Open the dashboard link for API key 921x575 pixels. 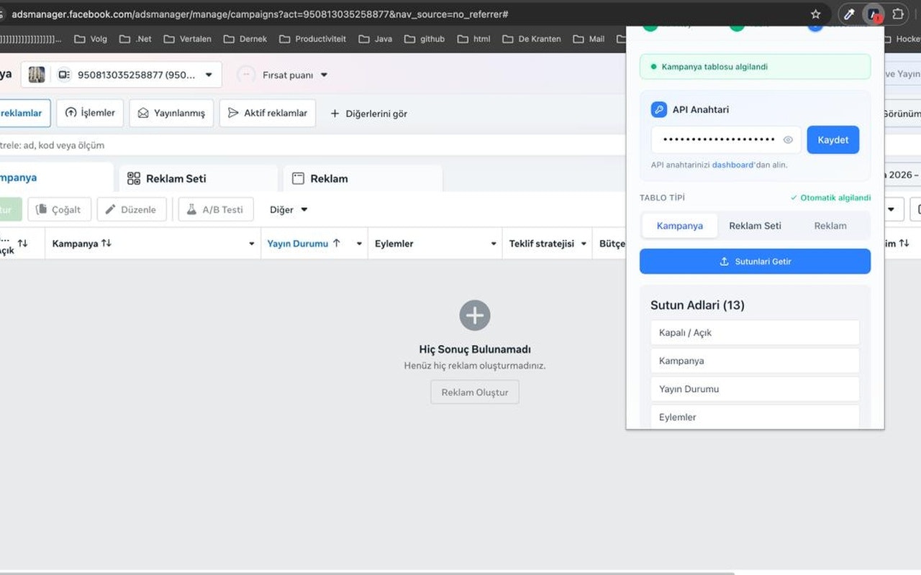pyautogui.click(x=733, y=164)
